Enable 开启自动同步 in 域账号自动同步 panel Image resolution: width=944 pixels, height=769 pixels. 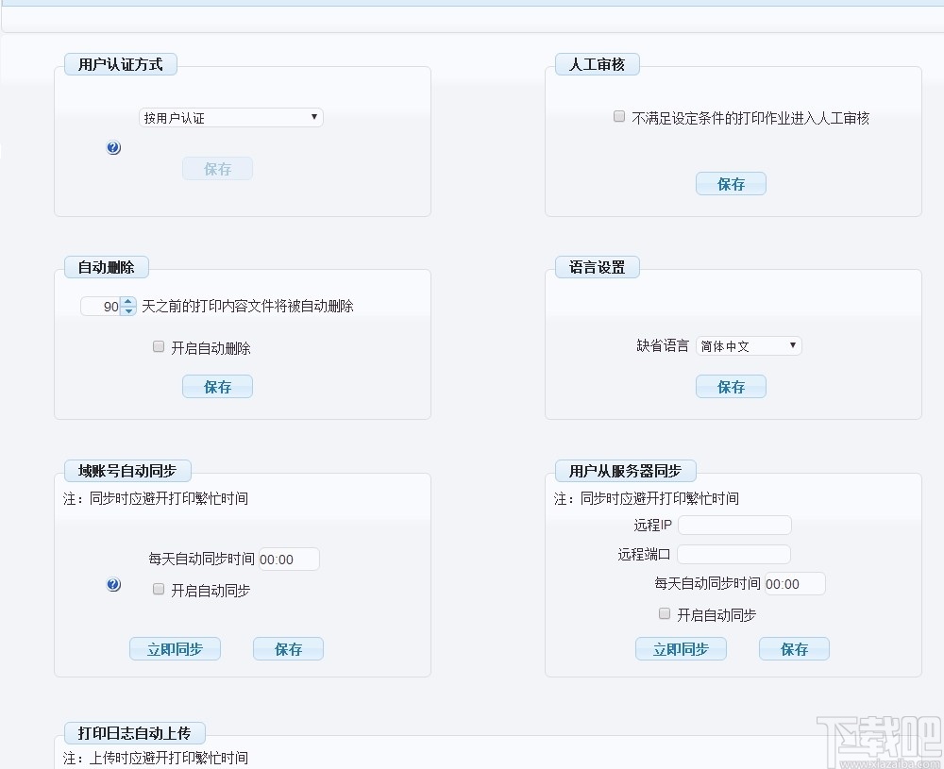pos(158,589)
